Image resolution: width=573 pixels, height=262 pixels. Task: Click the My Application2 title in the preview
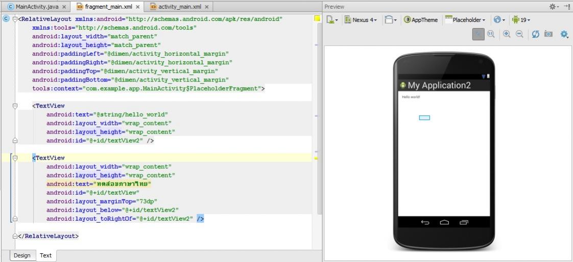[439, 86]
